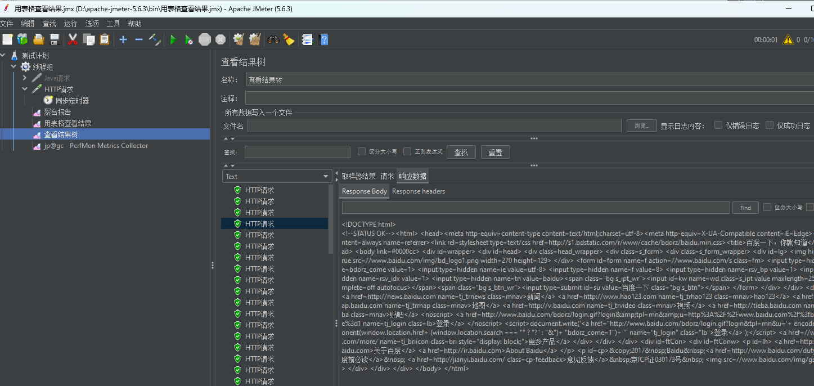Viewport: 814px width, 386px height.
Task: Click the 浏览.. browse button
Action: tap(641, 125)
